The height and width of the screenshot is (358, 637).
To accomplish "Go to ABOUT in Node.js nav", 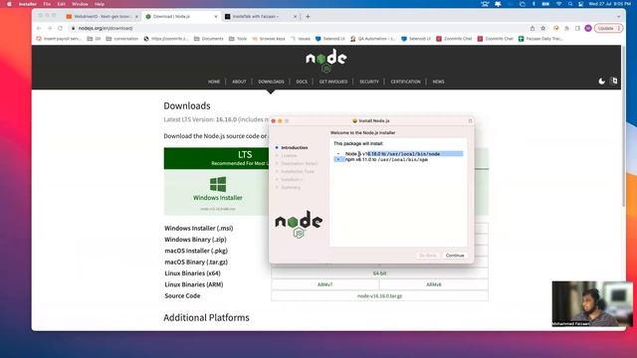I will coord(239,82).
